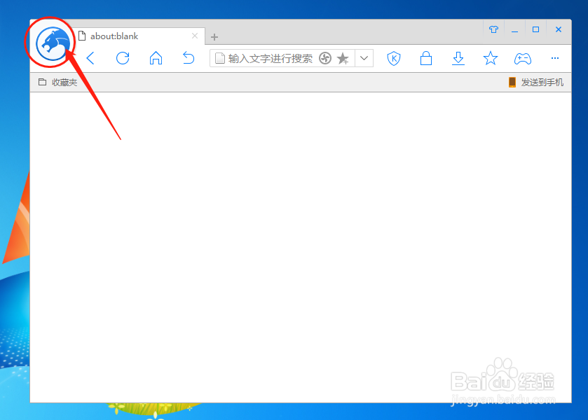Viewport: 588px width, 420px height.
Task: Click 发送到手机 send to phone
Action: pyautogui.click(x=536, y=83)
